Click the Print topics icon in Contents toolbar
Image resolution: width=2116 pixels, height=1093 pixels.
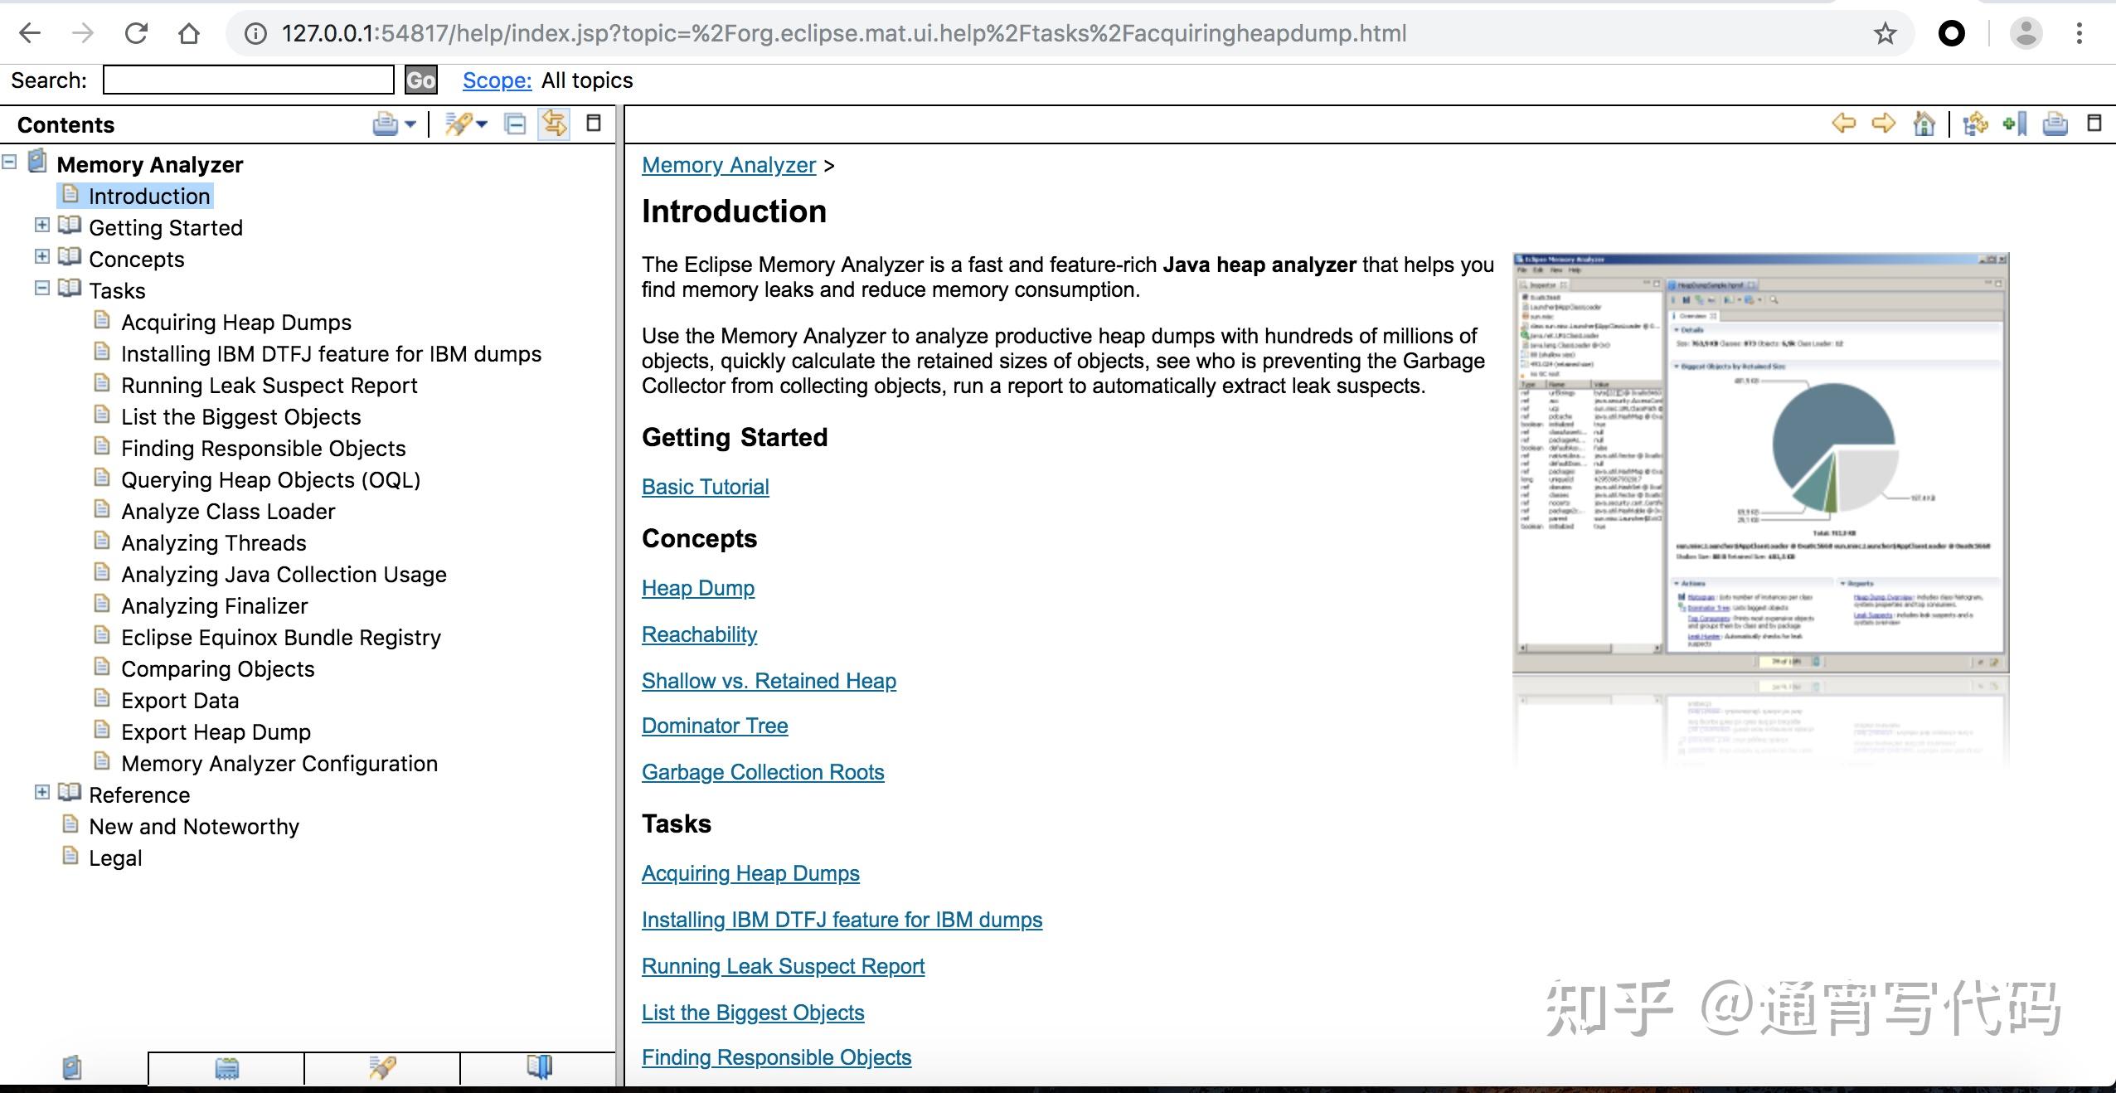click(386, 124)
